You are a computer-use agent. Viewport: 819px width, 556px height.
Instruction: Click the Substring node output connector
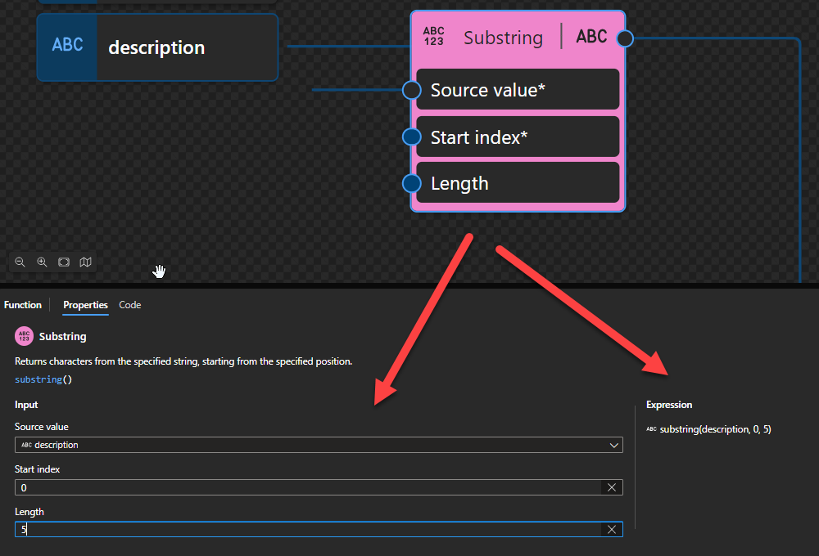pyautogui.click(x=624, y=38)
